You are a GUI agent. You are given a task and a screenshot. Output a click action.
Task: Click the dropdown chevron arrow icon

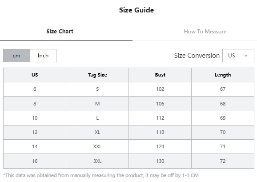point(246,56)
